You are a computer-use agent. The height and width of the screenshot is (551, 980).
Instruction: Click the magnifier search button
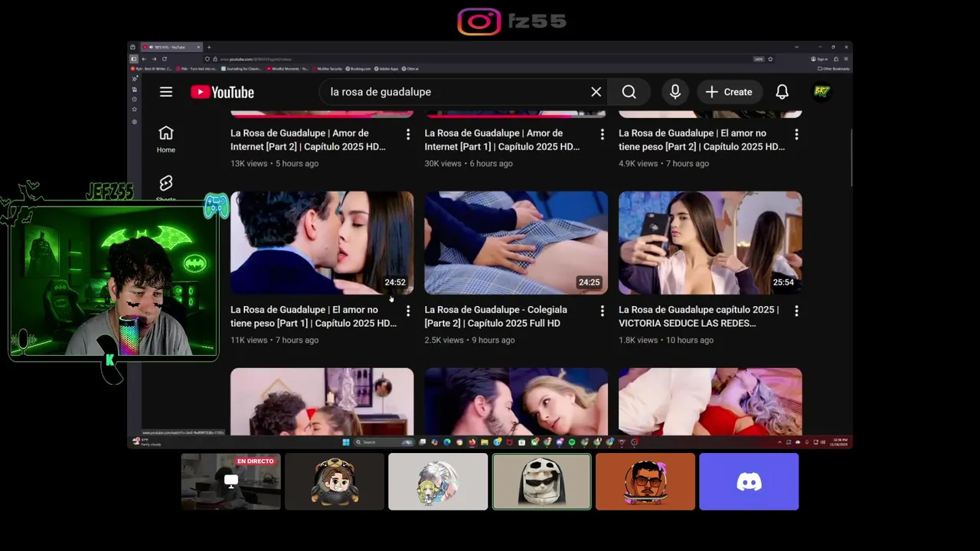(x=629, y=92)
